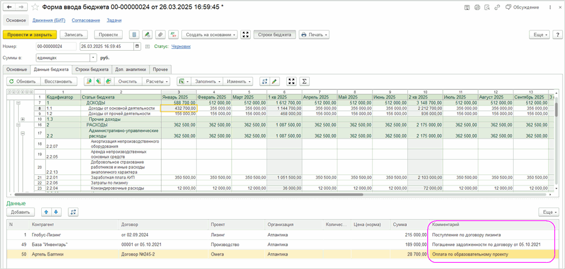This screenshot has height=269, width=565.
Task: Open the Черновик status link
Action: pos(181,46)
